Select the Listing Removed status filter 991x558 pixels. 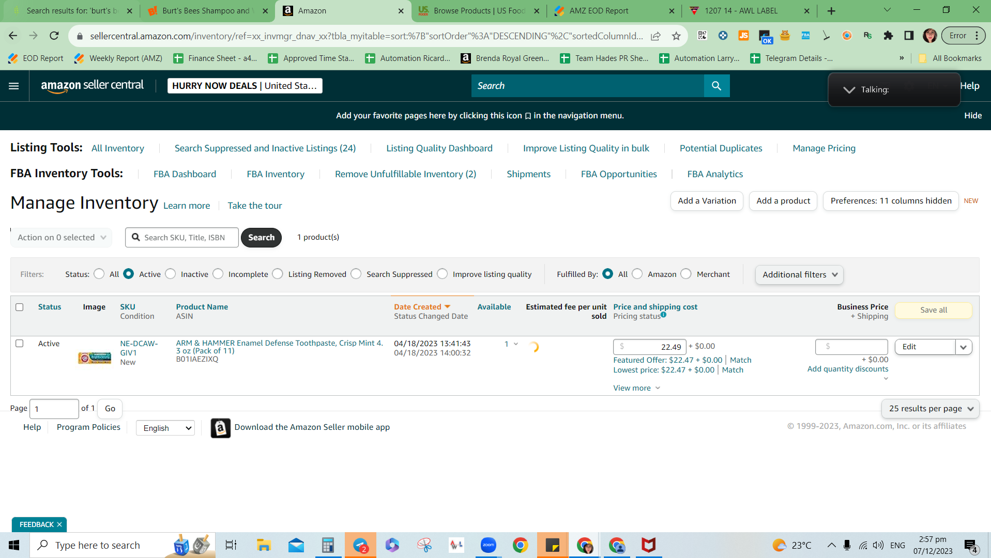(x=278, y=274)
